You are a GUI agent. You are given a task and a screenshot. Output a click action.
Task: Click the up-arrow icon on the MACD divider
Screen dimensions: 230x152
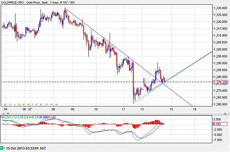[x=4, y=114]
